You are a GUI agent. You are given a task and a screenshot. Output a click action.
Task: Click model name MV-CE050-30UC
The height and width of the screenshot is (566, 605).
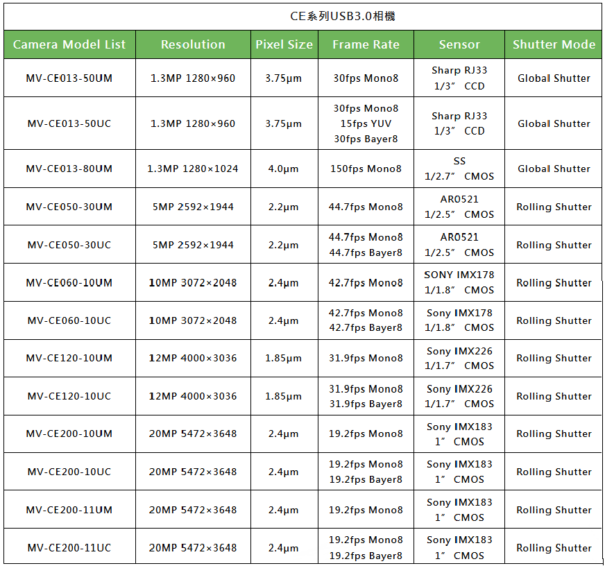pos(69,245)
